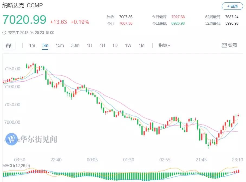Viewport: 246px width, 182px height.
Task: Click the 纳斯达克 CCMP index title
Action: tap(22, 5)
